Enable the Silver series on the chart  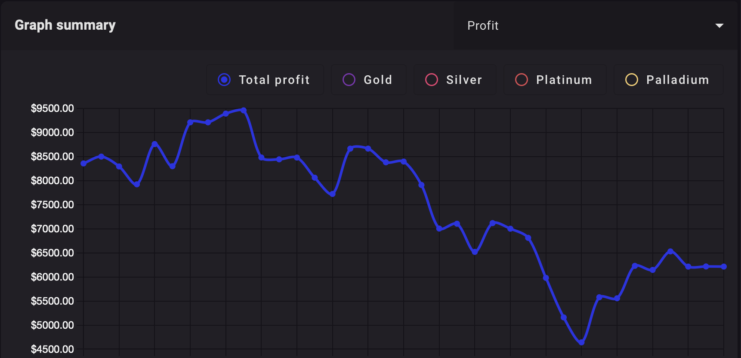431,79
